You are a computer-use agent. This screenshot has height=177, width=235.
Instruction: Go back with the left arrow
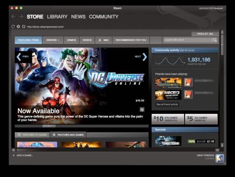(13, 16)
